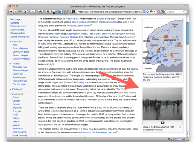Open the kluning article link

pyautogui.click(x=67, y=118)
